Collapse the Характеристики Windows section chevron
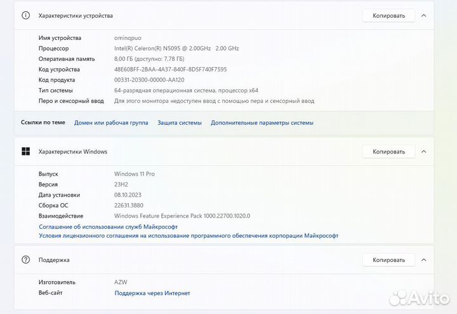 pyautogui.click(x=423, y=152)
